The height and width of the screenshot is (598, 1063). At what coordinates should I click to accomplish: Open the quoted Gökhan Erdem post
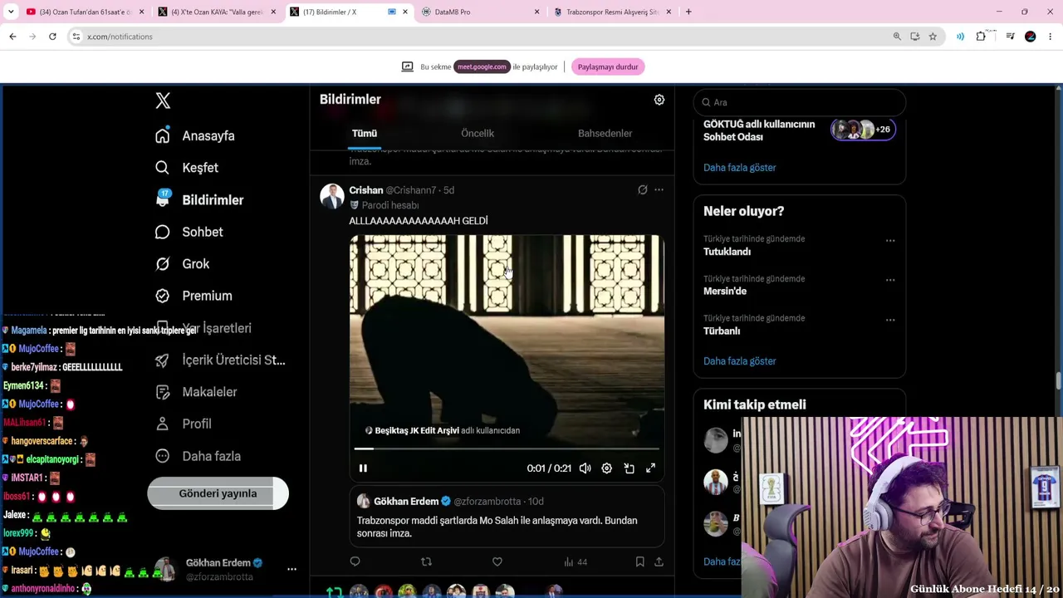pyautogui.click(x=507, y=516)
